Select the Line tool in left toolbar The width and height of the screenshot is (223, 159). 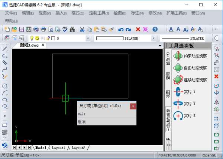(5, 49)
